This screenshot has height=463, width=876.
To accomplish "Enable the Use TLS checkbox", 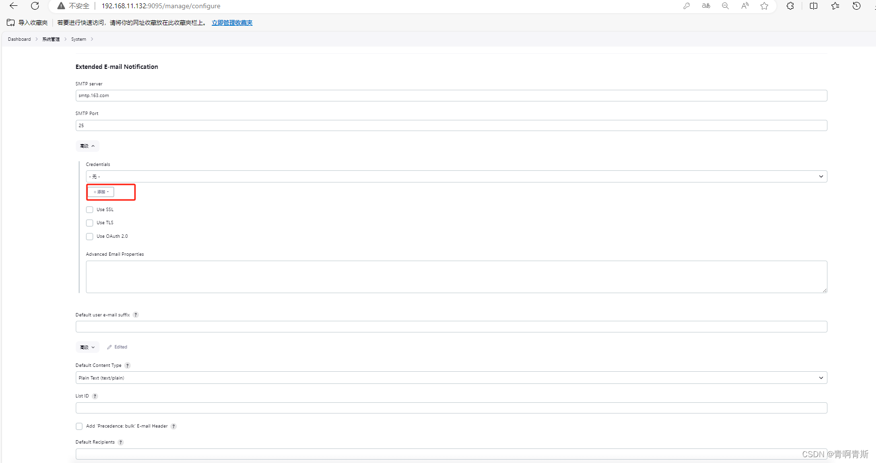I will (89, 223).
